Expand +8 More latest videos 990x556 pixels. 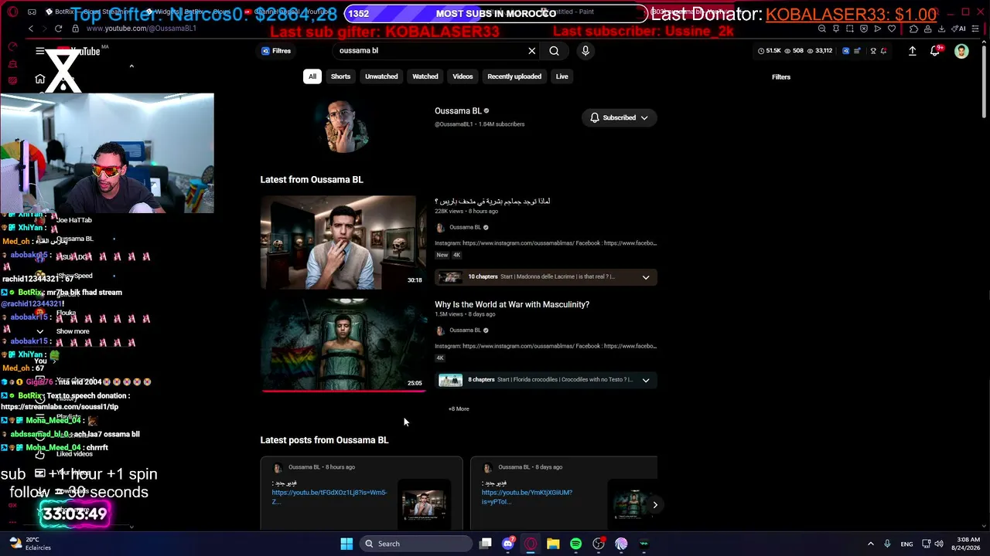(459, 409)
